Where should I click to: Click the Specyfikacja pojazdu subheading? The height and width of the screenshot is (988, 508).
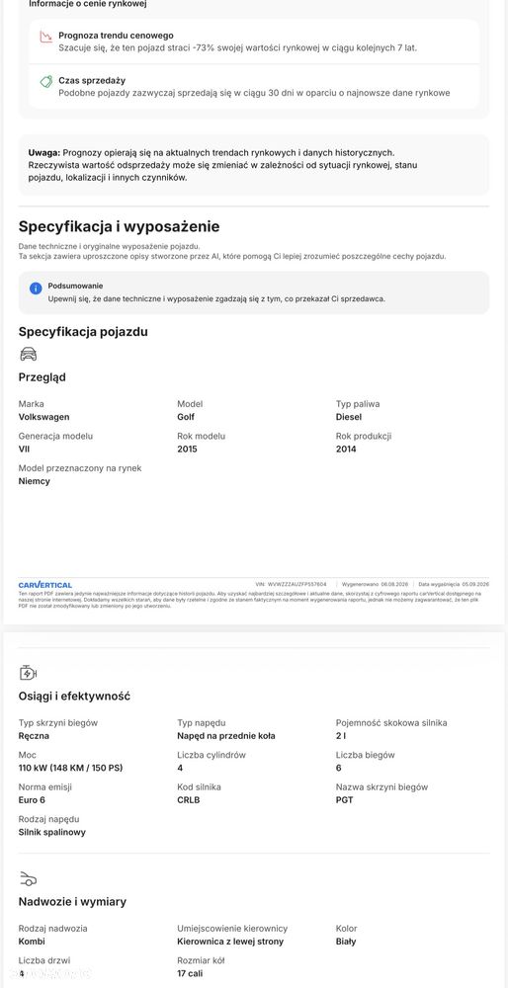click(83, 331)
